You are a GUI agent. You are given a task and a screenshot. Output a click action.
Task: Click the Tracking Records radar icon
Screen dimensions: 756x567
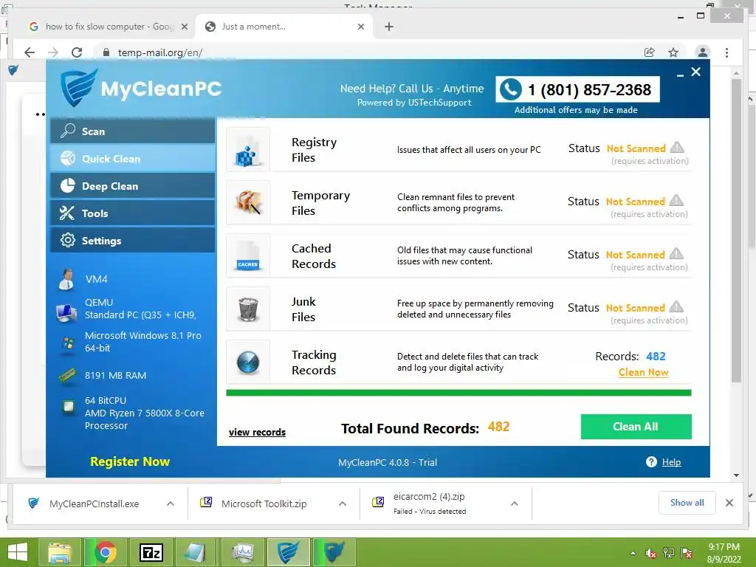coord(248,362)
